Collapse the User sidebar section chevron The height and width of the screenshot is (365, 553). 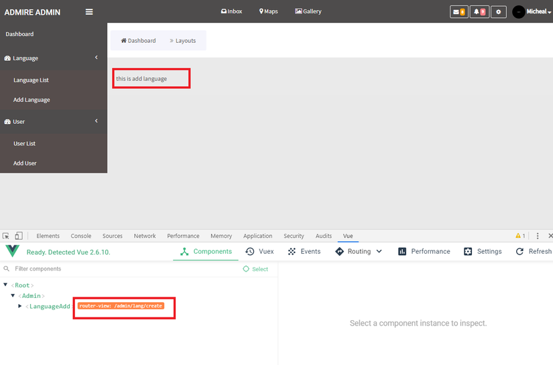pos(97,121)
